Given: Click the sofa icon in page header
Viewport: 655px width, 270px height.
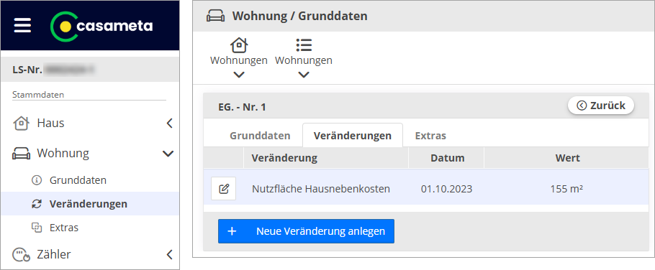Looking at the screenshot, I should click(215, 17).
